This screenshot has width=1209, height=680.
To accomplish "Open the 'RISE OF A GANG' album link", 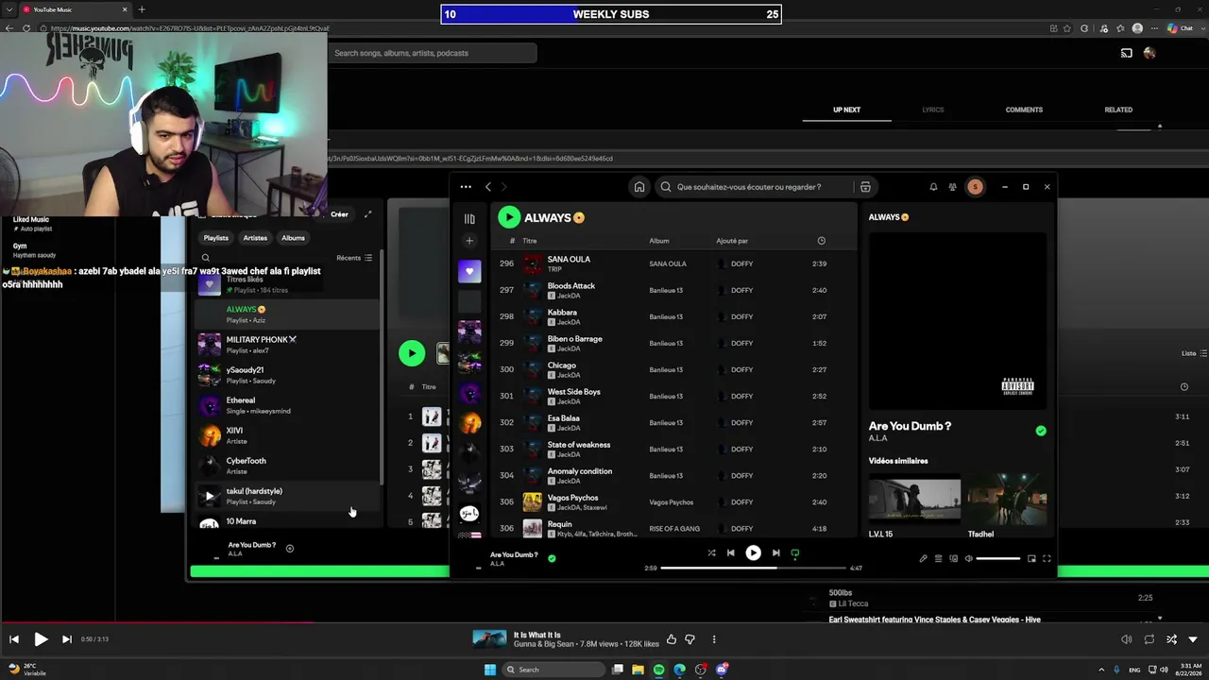I will pyautogui.click(x=674, y=529).
